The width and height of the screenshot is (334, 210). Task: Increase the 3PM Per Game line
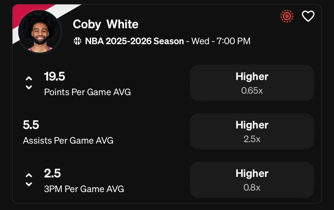[x=29, y=175]
